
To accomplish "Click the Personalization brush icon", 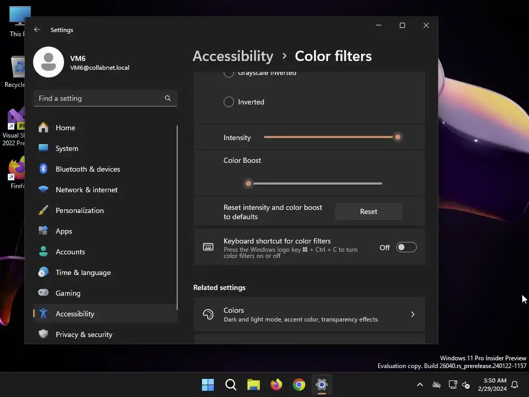I will click(43, 210).
